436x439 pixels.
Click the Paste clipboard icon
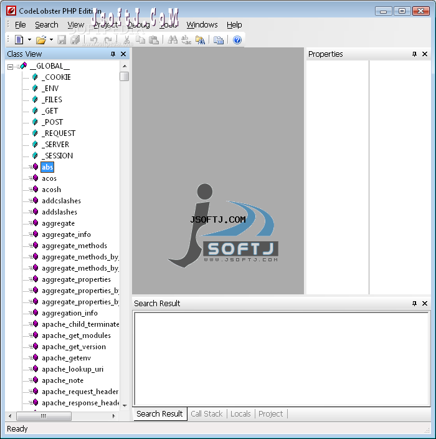pos(154,40)
